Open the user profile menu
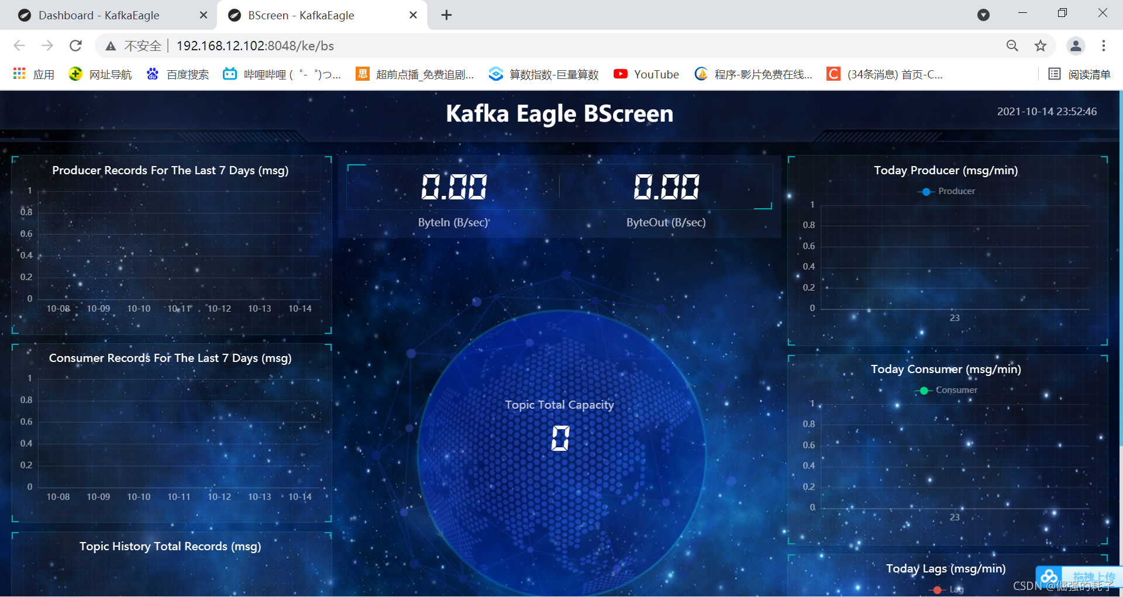The width and height of the screenshot is (1123, 597). point(1076,46)
